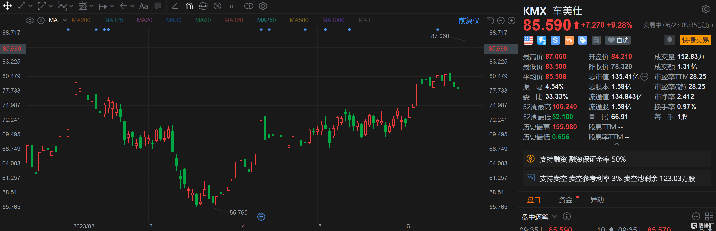716x231 pixels.
Task: Click the gray notes bookmark icon
Action: [596, 40]
